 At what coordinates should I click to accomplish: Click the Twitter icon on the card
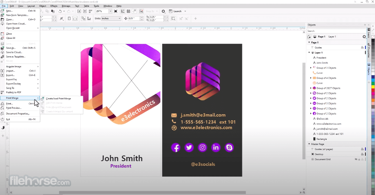pos(189,147)
